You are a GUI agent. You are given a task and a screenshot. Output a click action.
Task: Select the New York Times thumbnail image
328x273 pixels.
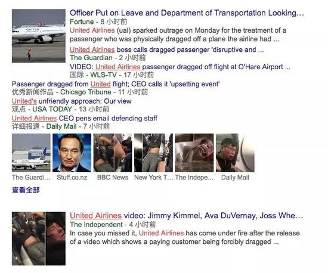(153, 153)
